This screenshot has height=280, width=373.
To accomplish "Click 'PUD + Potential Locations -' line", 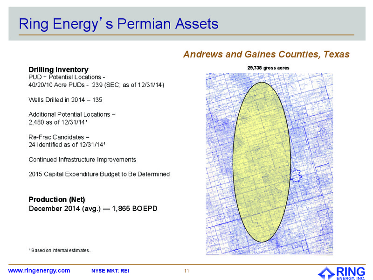I will coord(67,77).
